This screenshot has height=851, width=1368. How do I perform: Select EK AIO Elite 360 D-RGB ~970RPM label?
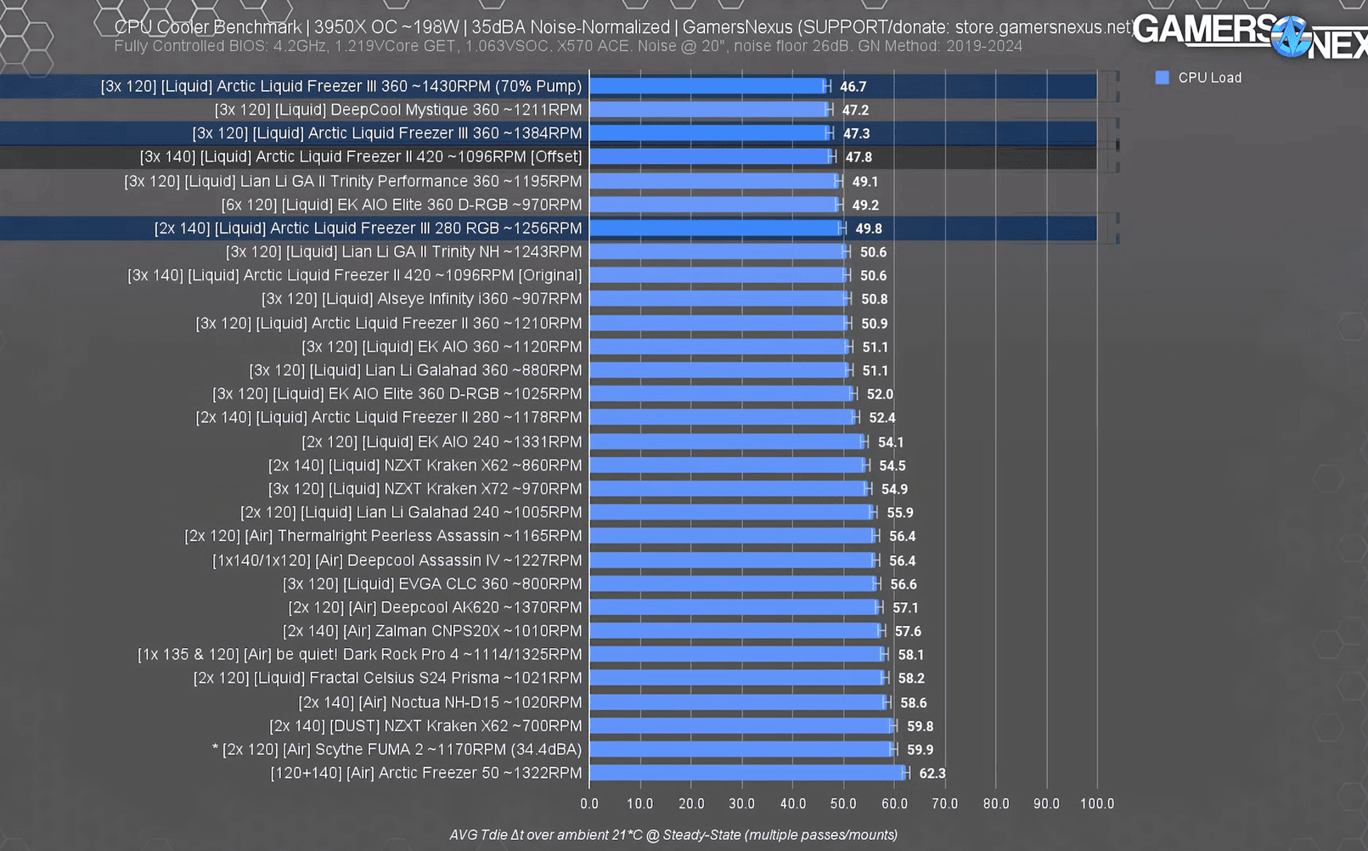402,205
